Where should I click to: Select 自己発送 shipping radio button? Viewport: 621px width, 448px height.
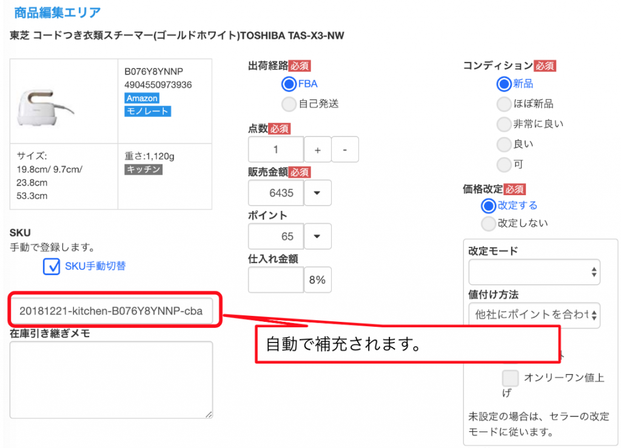[289, 104]
